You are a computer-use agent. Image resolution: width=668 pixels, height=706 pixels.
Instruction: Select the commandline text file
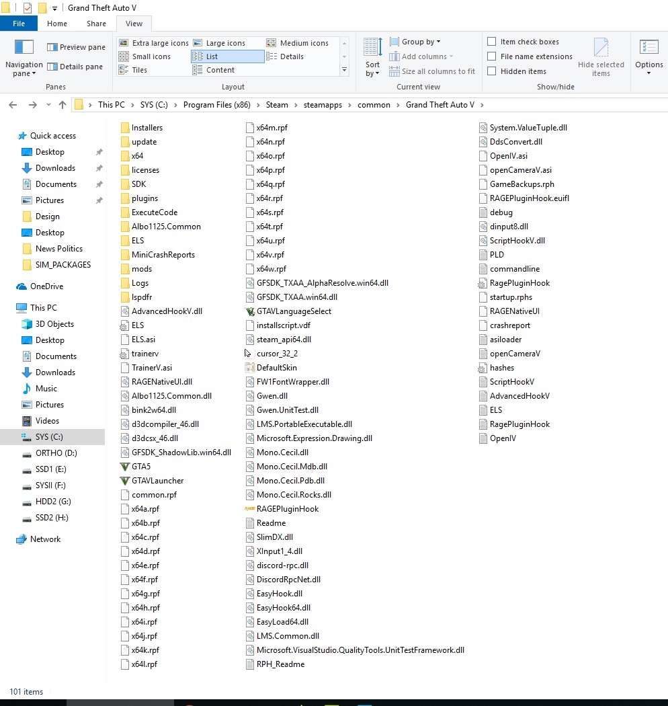click(x=509, y=269)
